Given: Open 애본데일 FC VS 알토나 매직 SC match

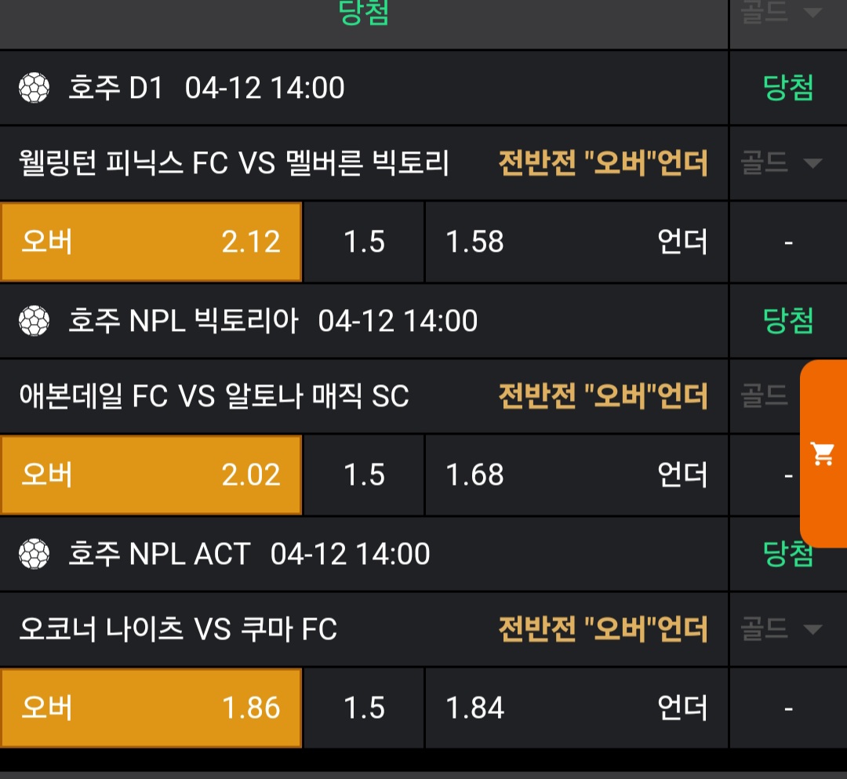Looking at the screenshot, I should tap(214, 397).
